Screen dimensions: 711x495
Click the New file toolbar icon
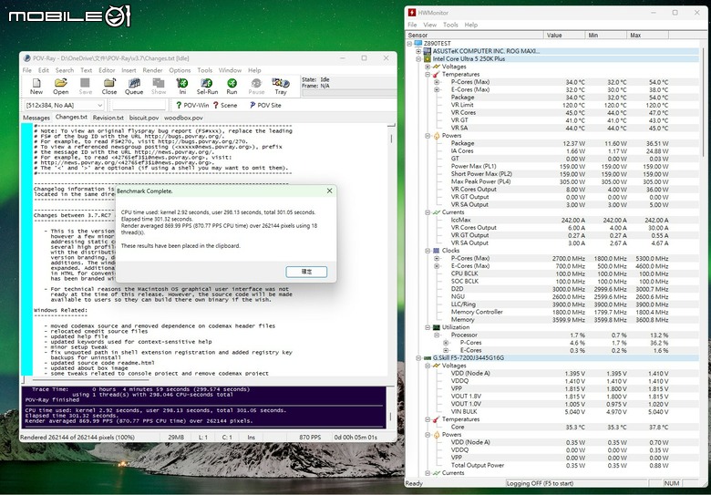click(x=36, y=86)
